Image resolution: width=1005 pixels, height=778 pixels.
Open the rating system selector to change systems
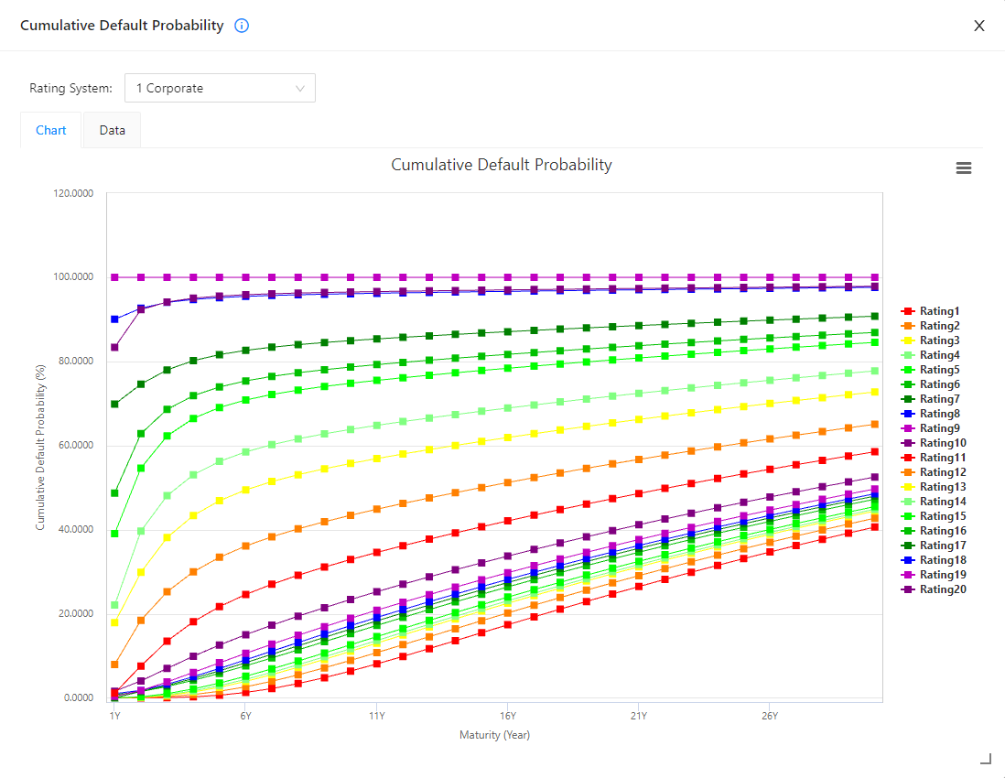click(x=220, y=88)
